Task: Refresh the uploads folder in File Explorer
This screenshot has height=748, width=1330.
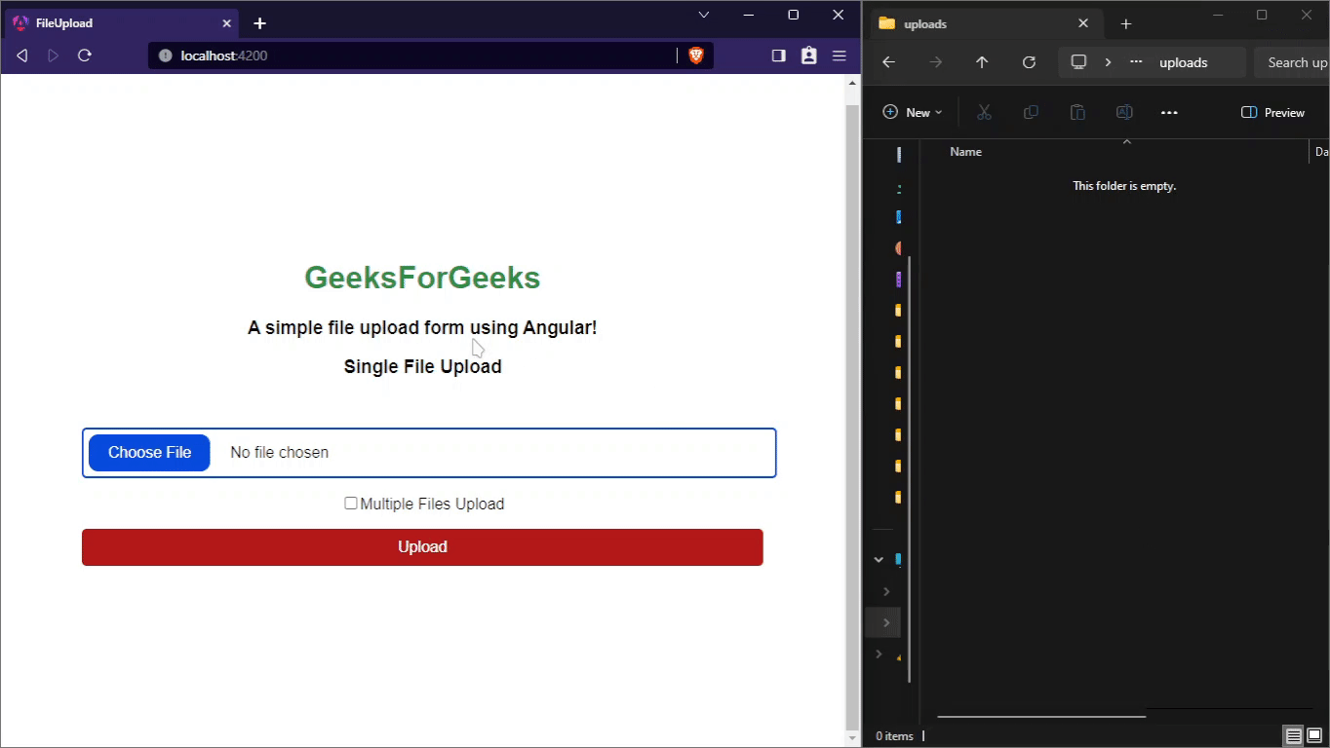Action: coord(1029,62)
